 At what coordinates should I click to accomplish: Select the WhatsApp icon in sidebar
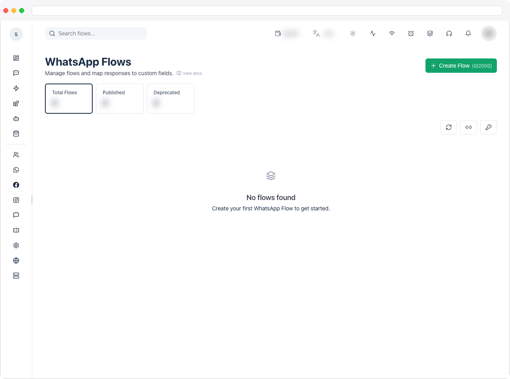click(16, 170)
